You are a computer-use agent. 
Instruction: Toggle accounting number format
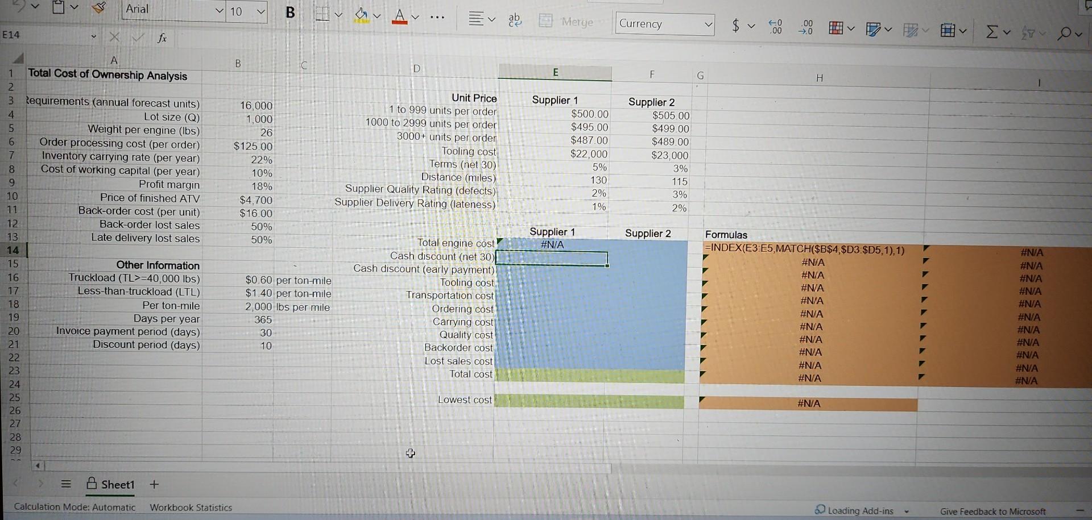click(x=736, y=27)
